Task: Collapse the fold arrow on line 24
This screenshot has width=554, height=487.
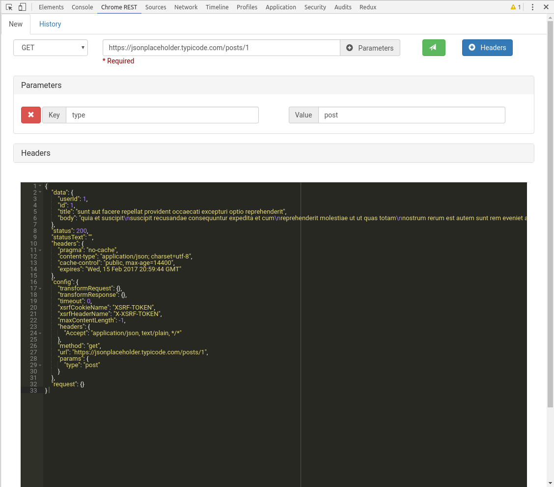Action: pyautogui.click(x=40, y=333)
